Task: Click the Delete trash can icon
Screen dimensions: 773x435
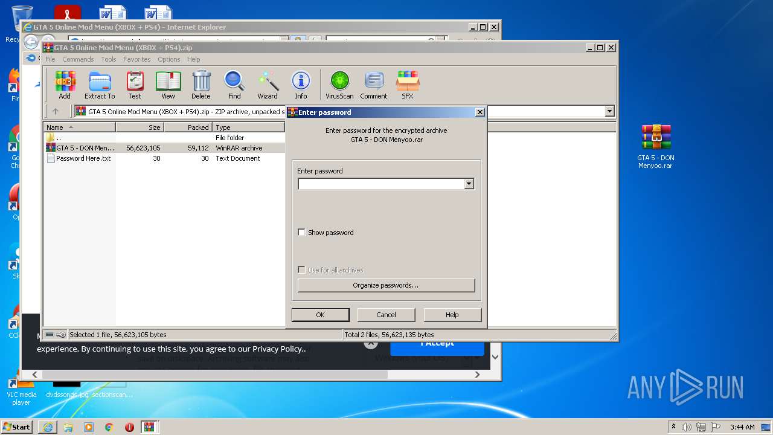Action: [201, 85]
